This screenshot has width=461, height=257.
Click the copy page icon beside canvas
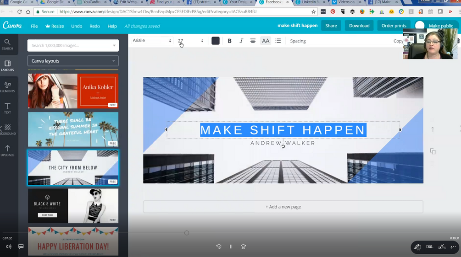point(433,151)
